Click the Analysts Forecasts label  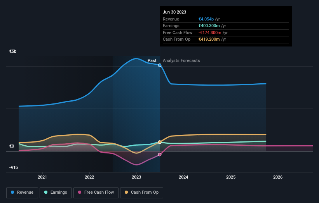(x=181, y=61)
